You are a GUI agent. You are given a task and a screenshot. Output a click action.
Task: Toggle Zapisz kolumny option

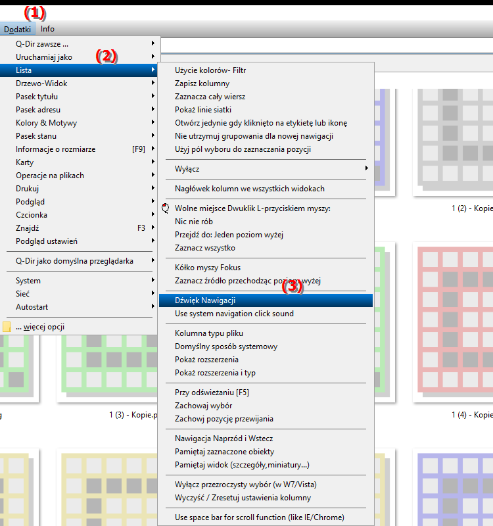pyautogui.click(x=266, y=84)
